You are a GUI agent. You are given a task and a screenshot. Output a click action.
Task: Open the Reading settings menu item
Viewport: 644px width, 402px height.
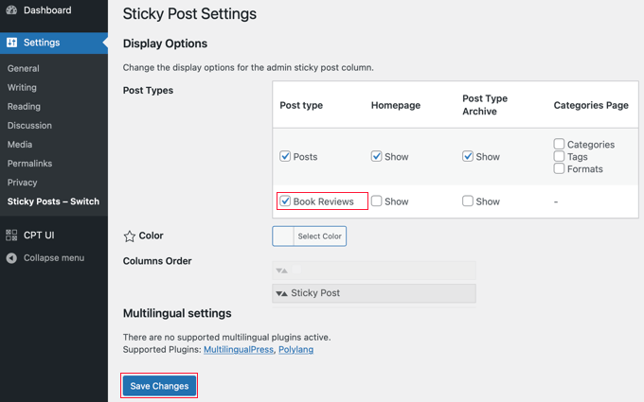pyautogui.click(x=24, y=107)
